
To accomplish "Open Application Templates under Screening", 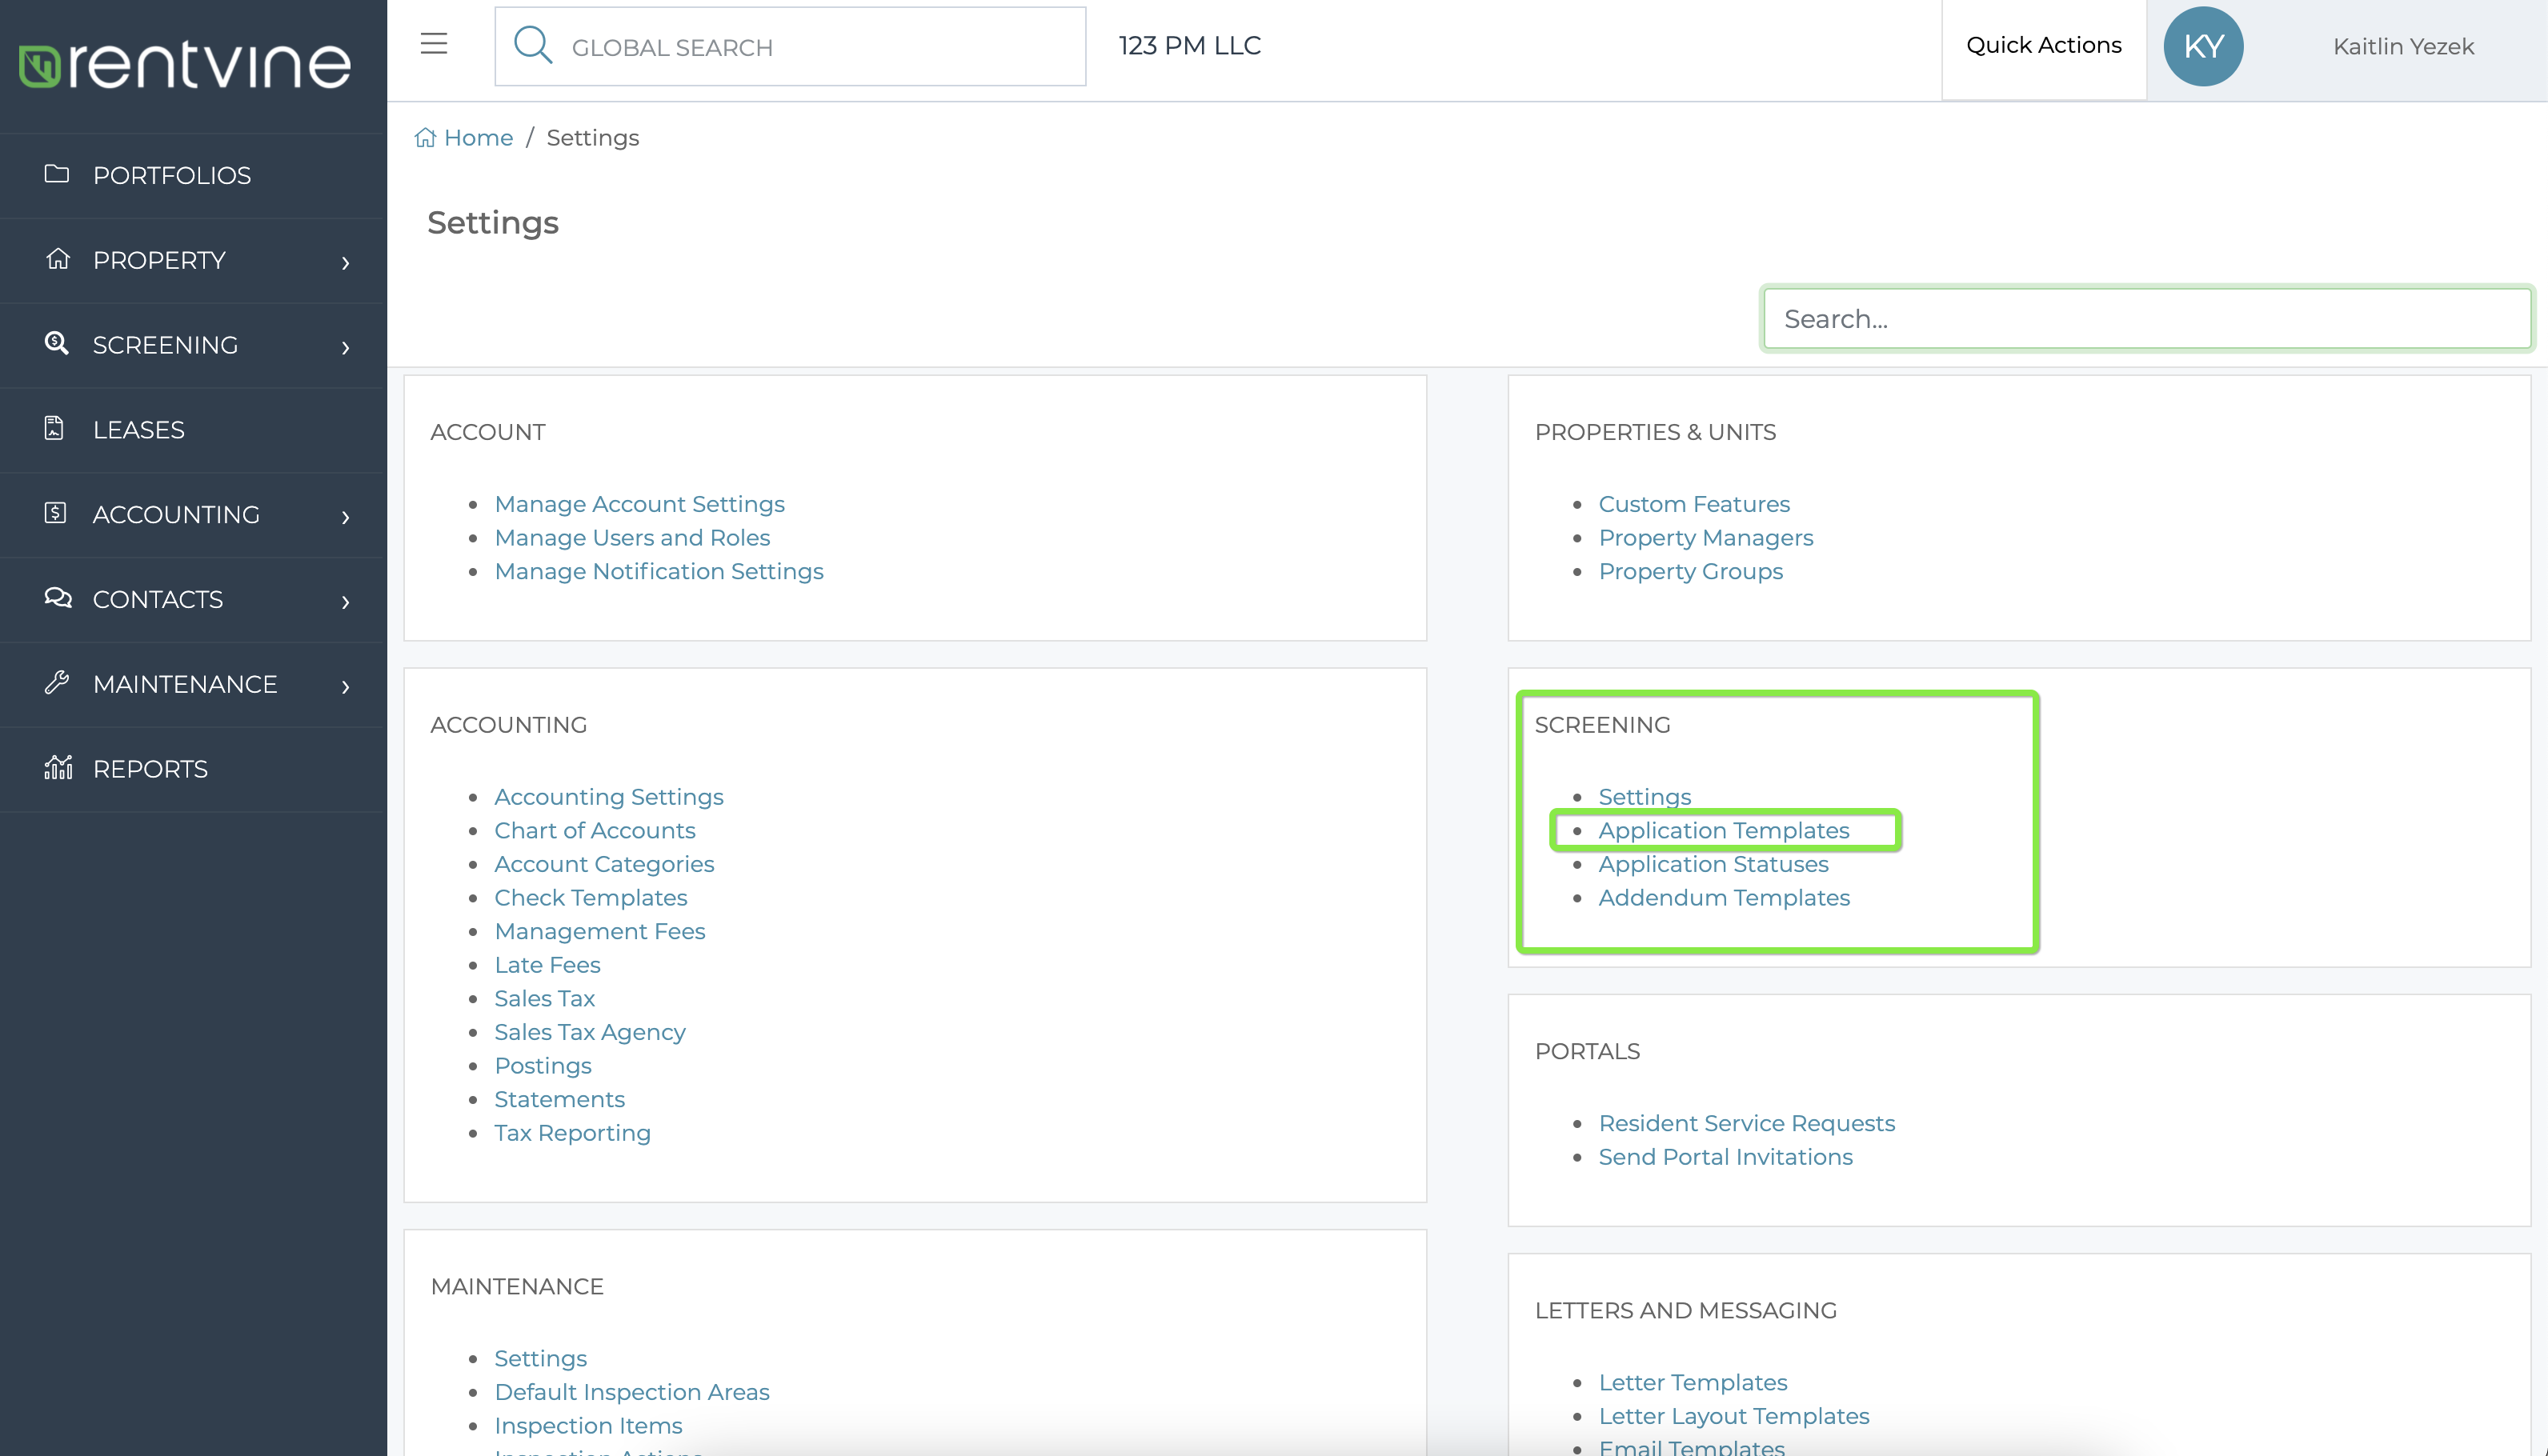I will pos(1723,830).
